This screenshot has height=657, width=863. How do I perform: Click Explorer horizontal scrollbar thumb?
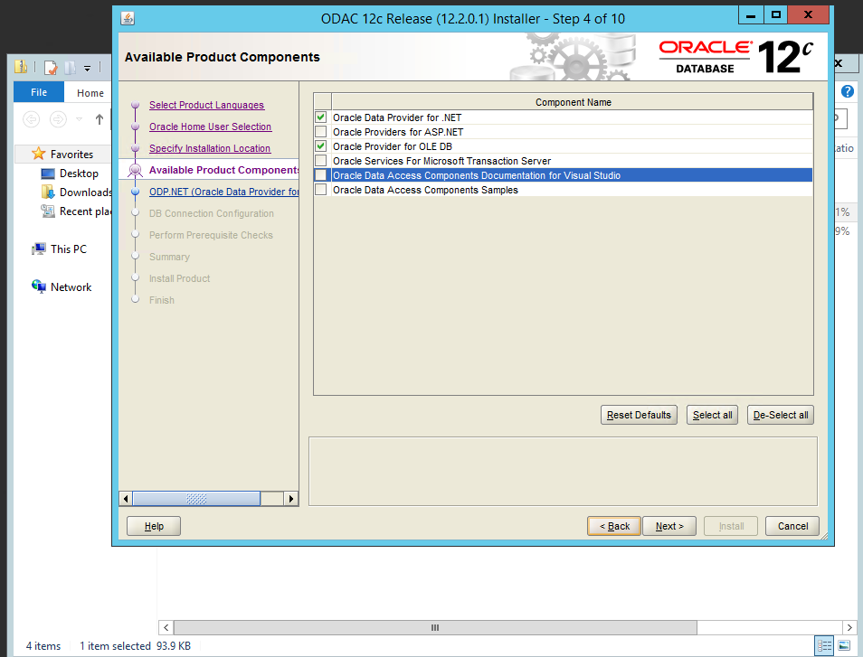435,627
